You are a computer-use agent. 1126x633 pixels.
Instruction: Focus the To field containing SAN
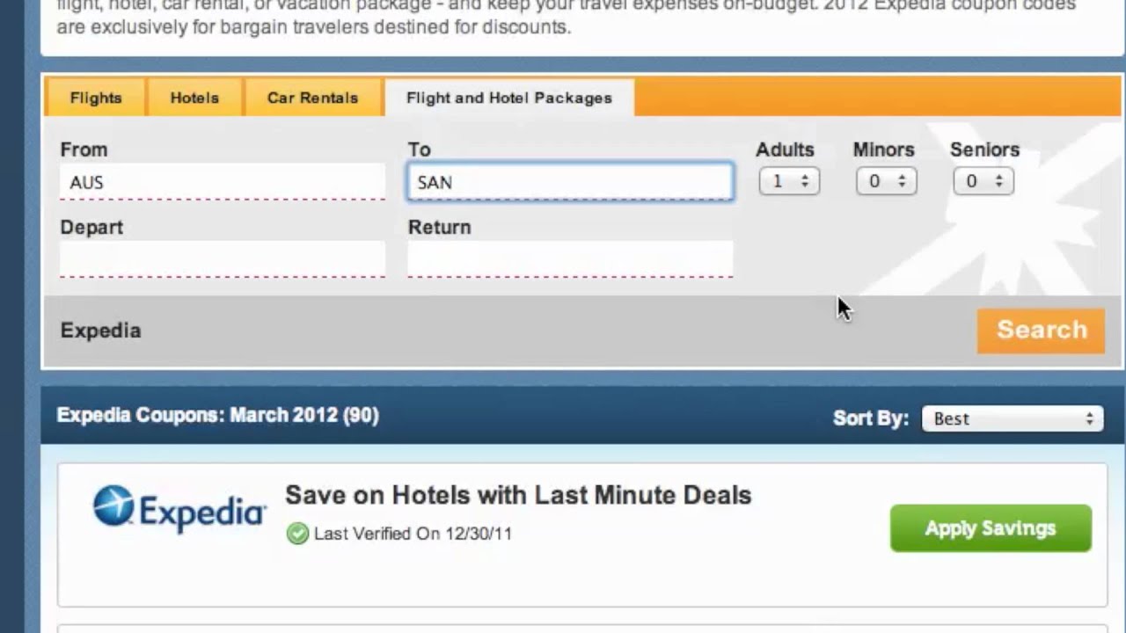pyautogui.click(x=570, y=182)
